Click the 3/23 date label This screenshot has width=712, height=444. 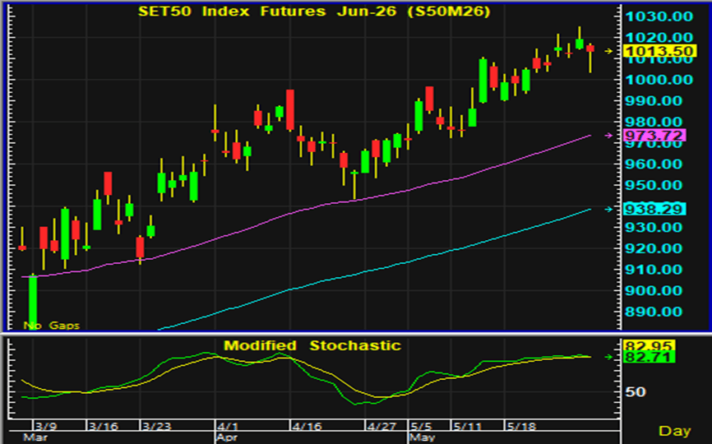click(157, 426)
